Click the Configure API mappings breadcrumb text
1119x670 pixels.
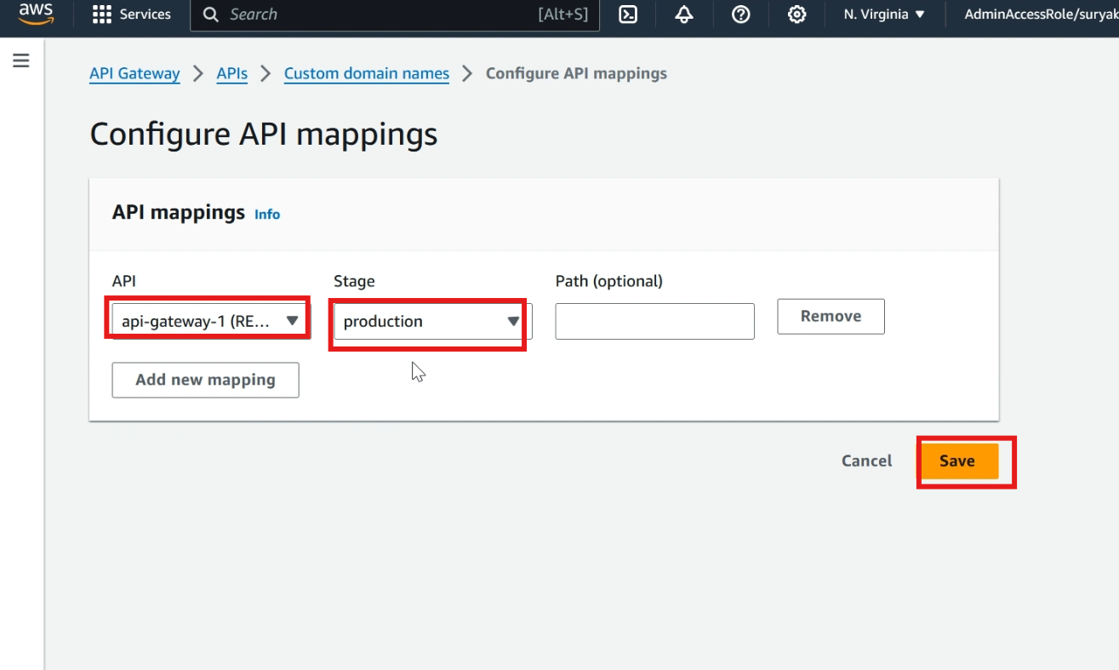(x=576, y=73)
